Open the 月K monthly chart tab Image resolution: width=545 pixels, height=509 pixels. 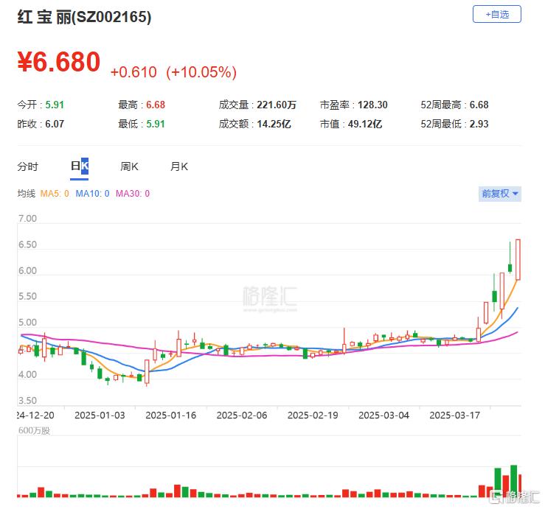pos(179,166)
